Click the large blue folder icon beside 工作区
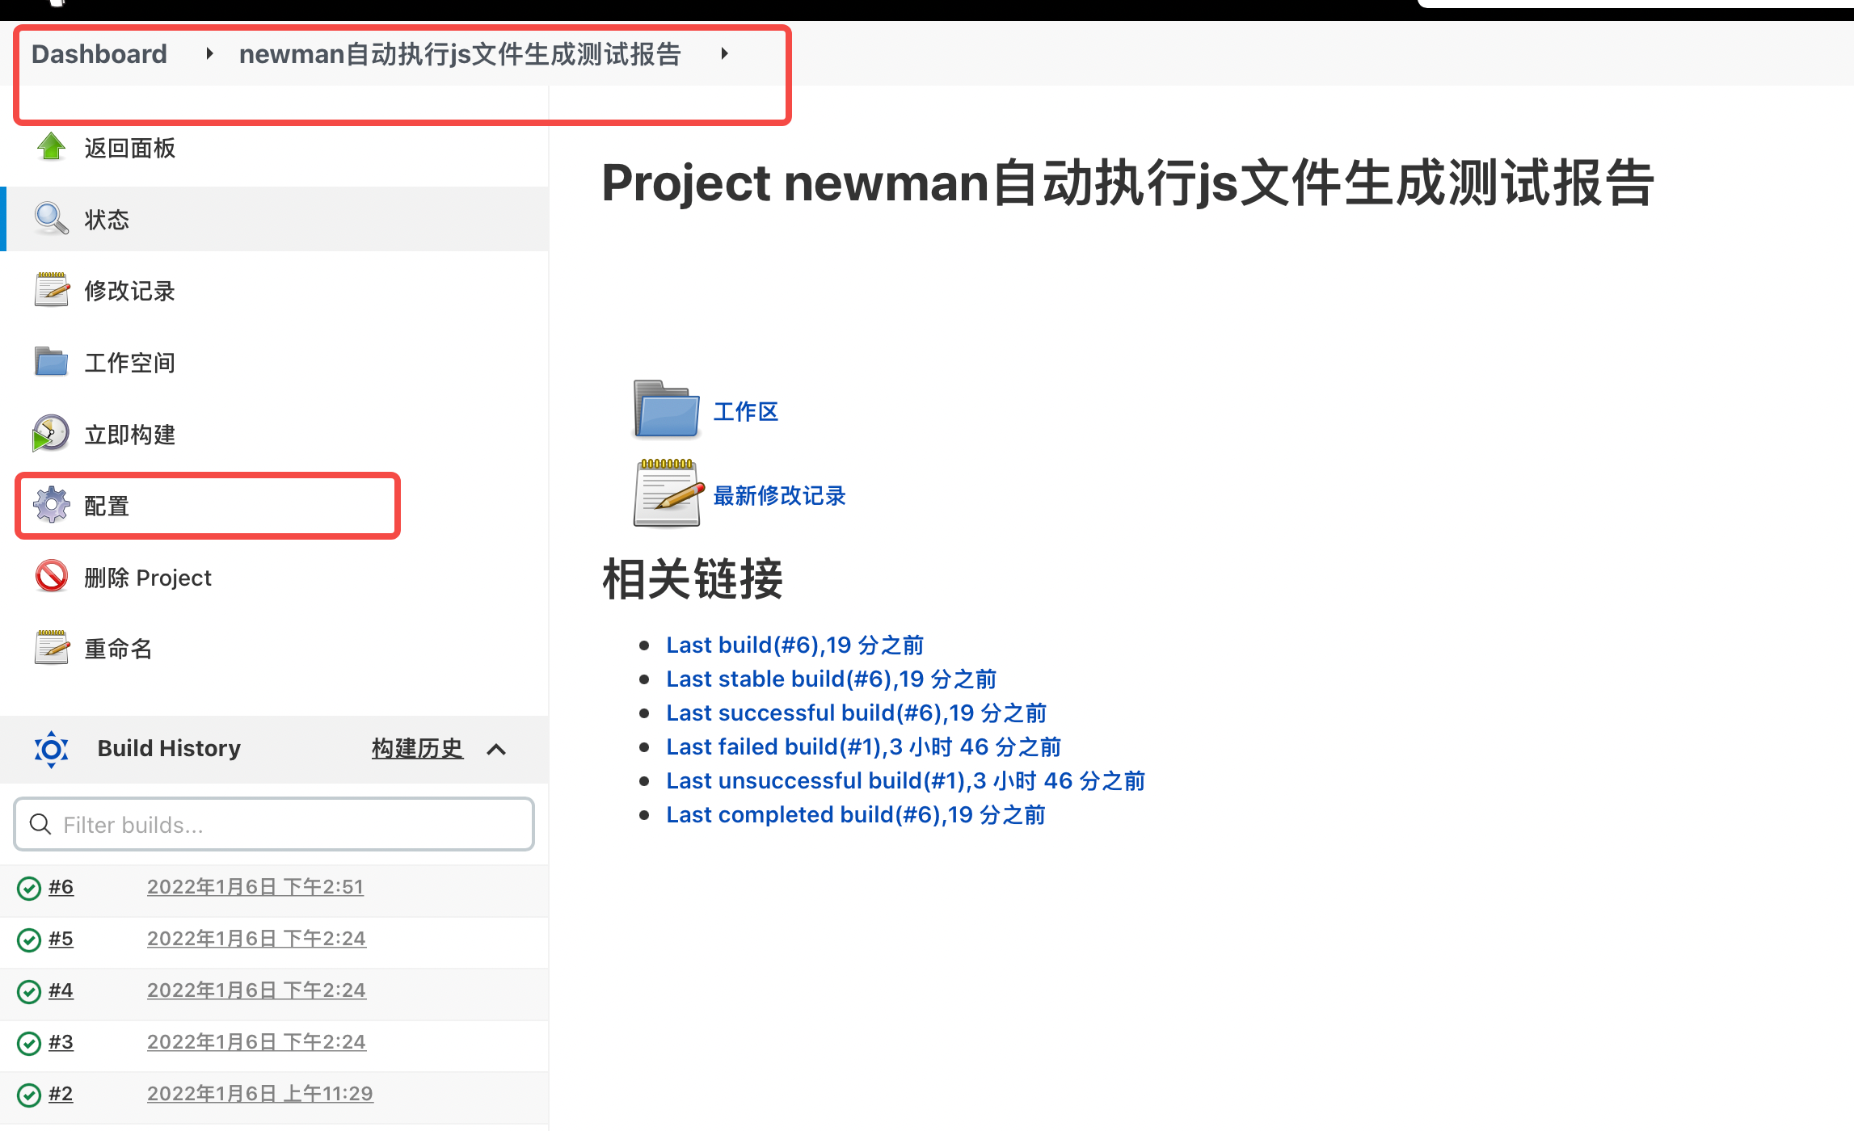 click(x=666, y=410)
